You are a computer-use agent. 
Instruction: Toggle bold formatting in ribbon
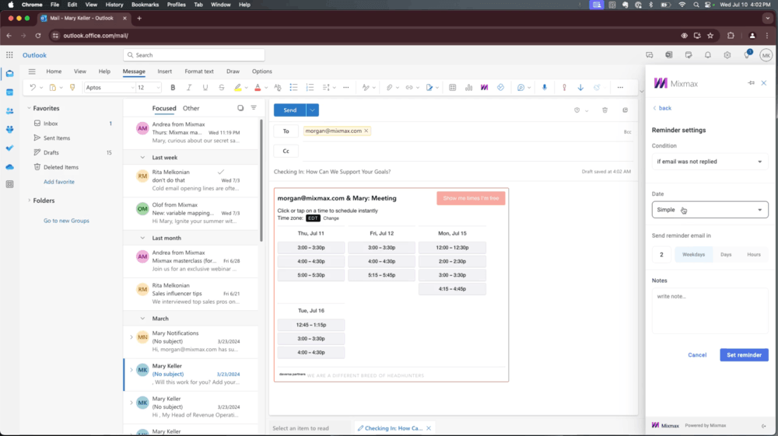[x=173, y=88]
